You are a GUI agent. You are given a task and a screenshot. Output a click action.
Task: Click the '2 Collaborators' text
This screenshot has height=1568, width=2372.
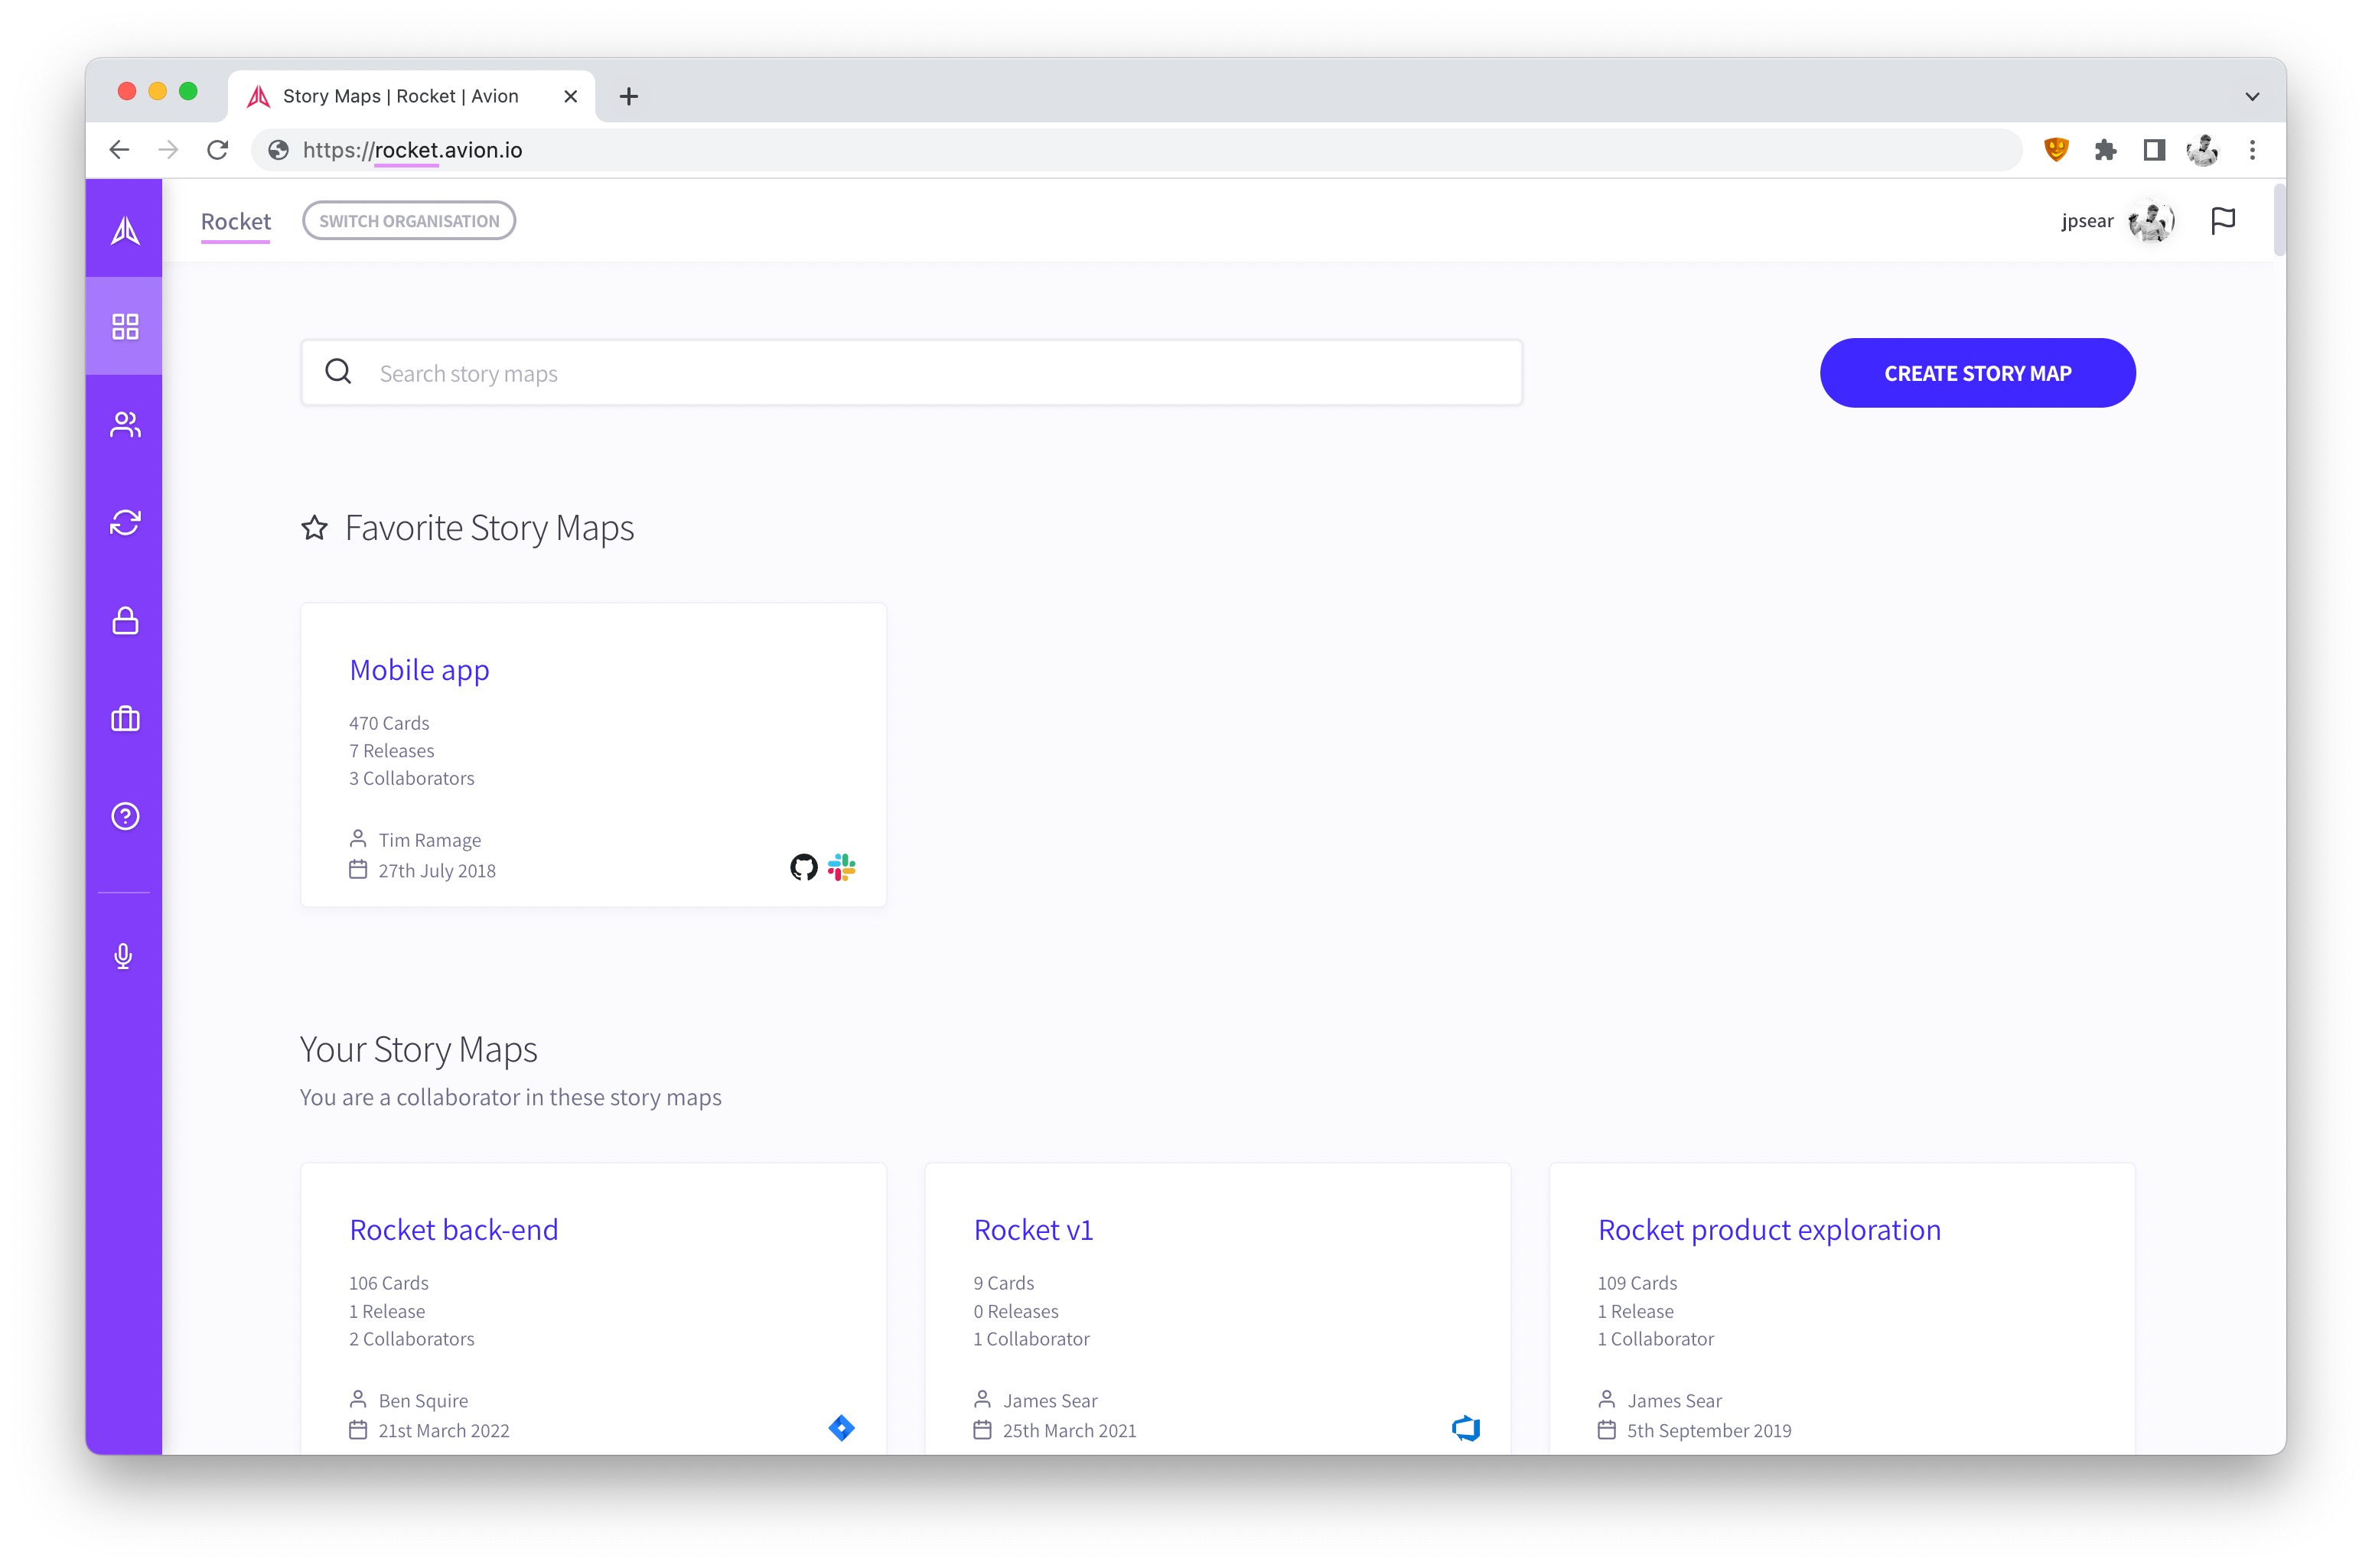click(x=411, y=1339)
